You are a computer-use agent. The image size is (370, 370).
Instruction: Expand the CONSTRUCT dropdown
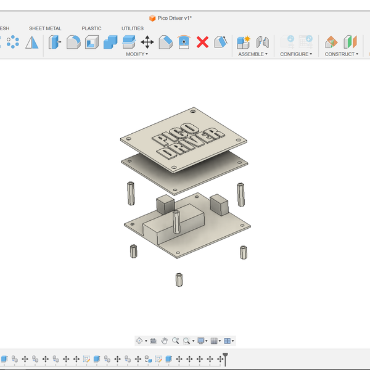[341, 54]
